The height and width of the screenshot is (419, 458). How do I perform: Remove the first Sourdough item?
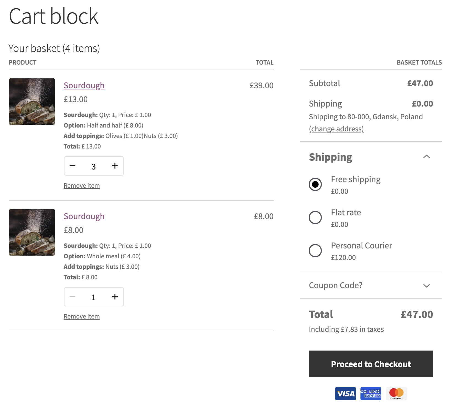point(82,185)
